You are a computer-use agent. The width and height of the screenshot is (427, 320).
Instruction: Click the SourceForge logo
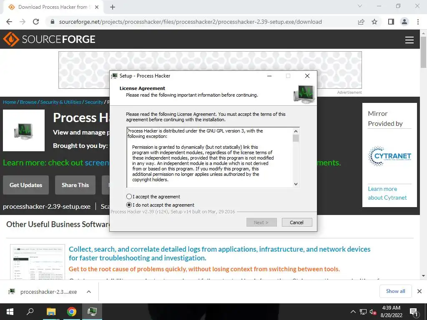pos(49,39)
